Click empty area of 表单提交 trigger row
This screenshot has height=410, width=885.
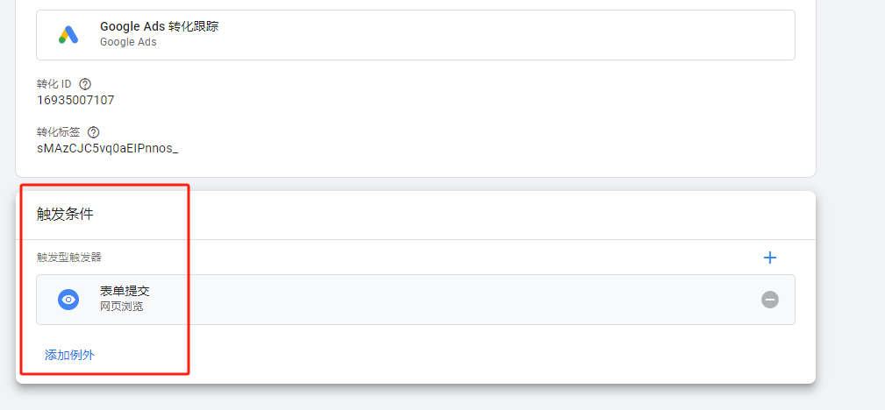456,300
